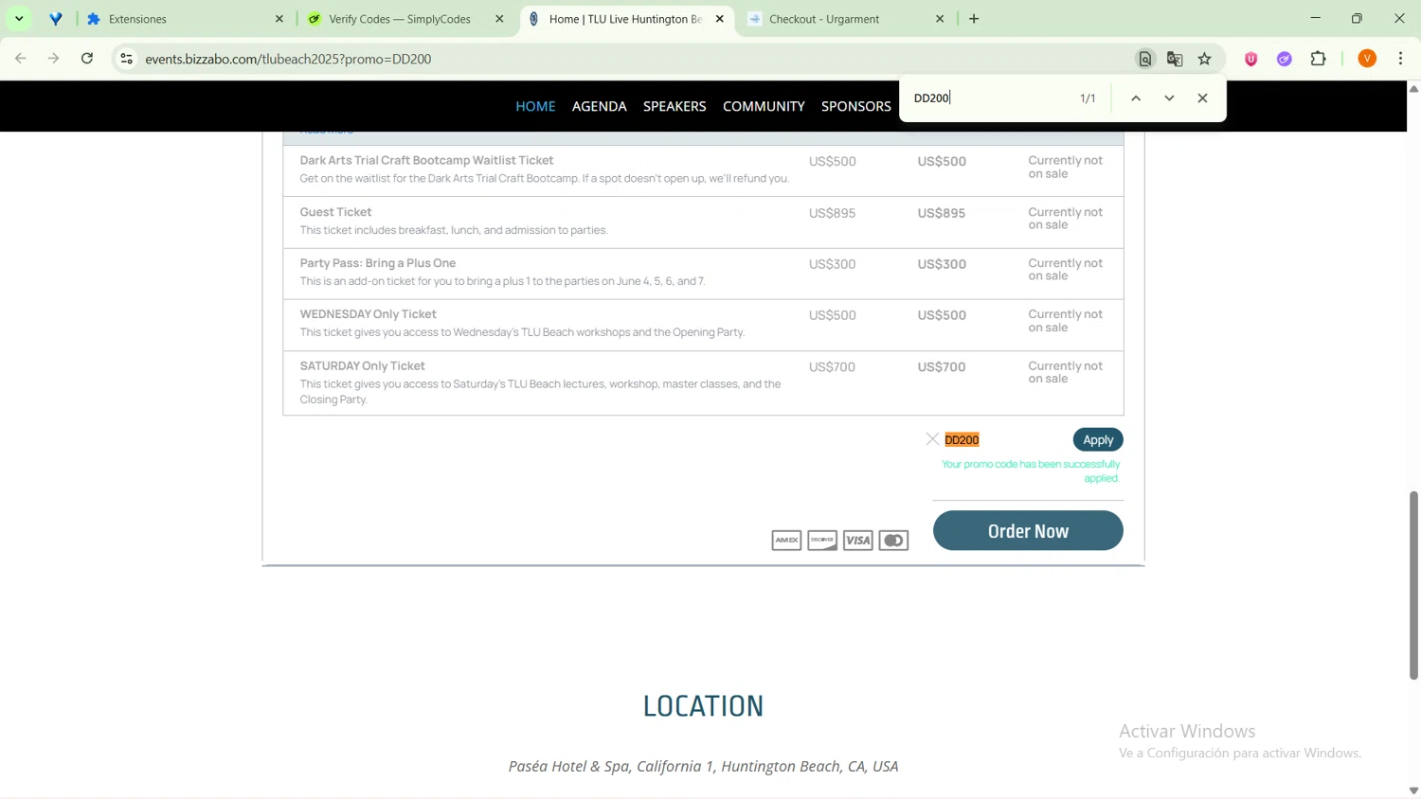Click the VISA card icon
1421x799 pixels.
[858, 541]
